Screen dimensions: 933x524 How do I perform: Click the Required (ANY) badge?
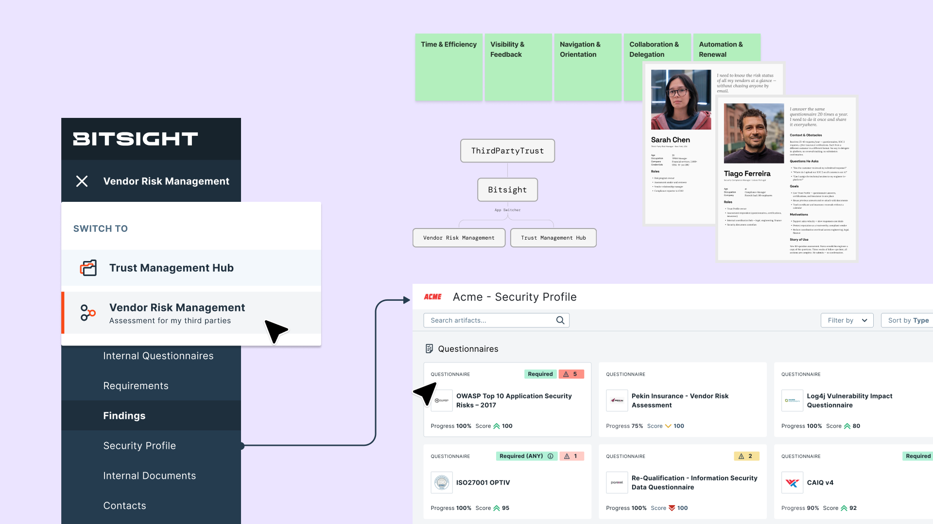pos(526,456)
